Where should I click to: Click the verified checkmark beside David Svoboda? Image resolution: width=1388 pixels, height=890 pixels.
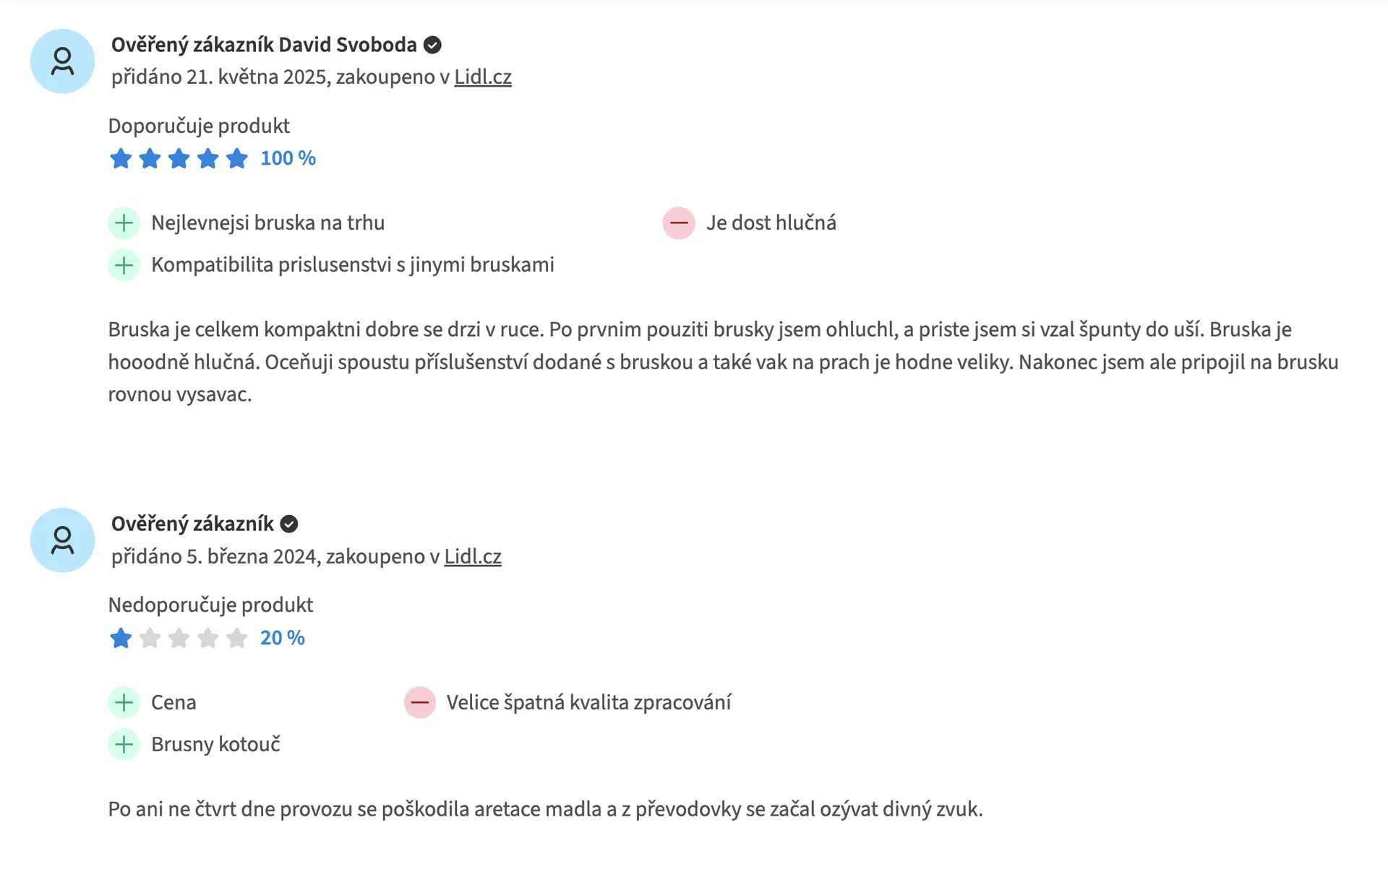pyautogui.click(x=432, y=45)
